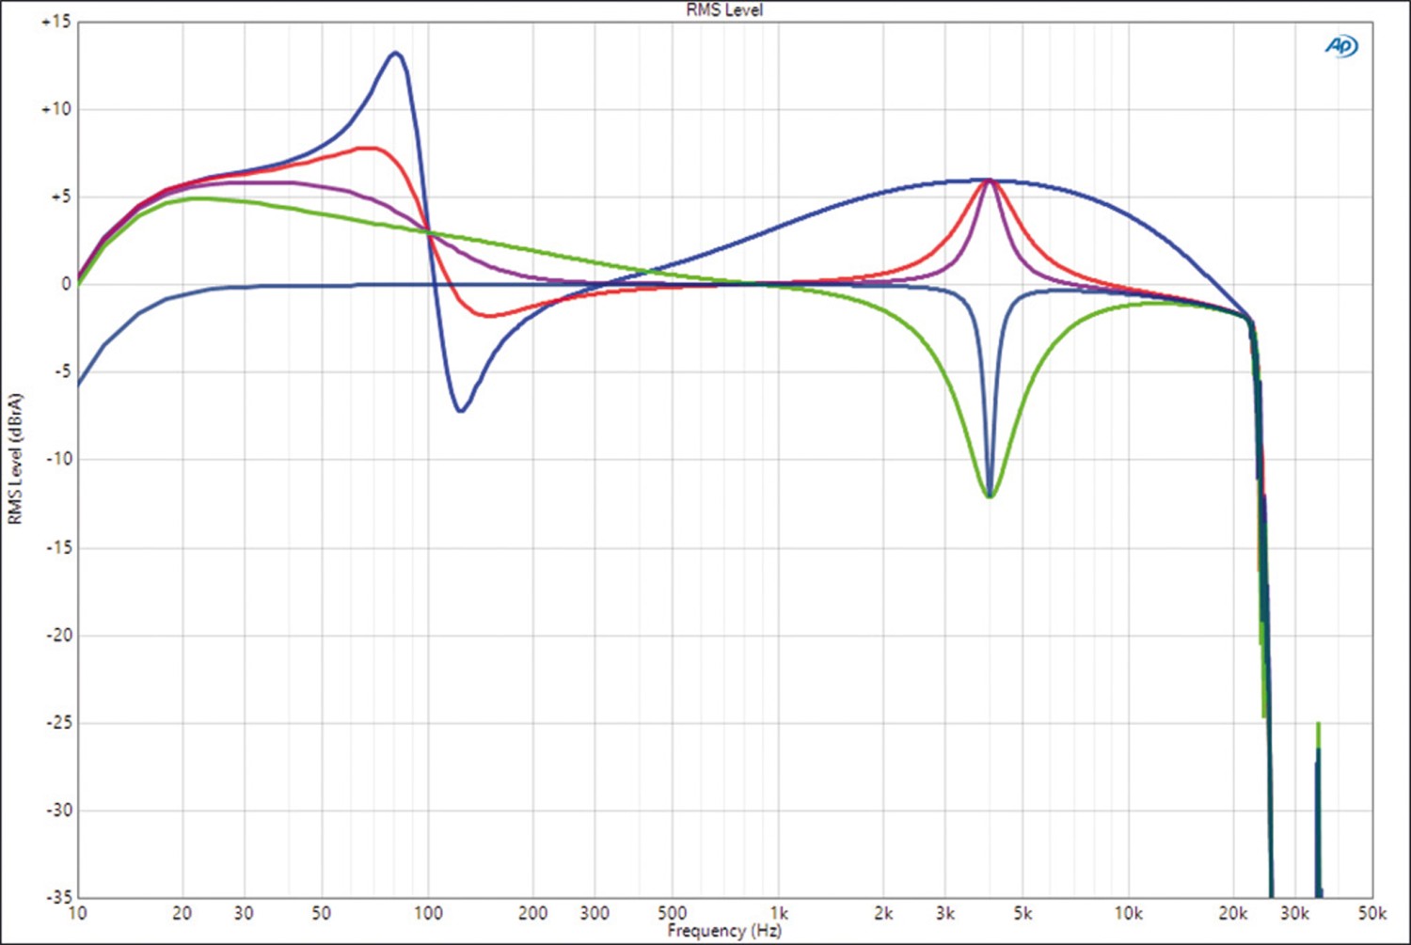
Task: Click the blue trace's dip near 120 Hz
Action: [460, 410]
